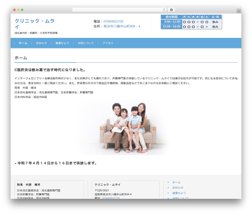
Task: Select the footer お知らせ link
Action: (178, 188)
